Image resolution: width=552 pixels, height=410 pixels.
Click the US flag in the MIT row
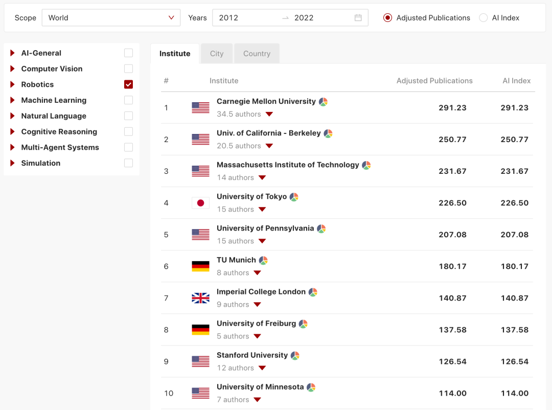pos(201,171)
